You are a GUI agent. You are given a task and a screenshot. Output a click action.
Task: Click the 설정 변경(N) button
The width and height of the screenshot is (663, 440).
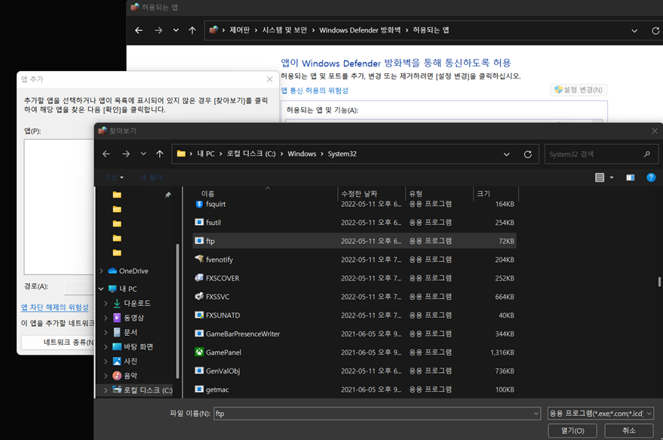[x=579, y=90]
